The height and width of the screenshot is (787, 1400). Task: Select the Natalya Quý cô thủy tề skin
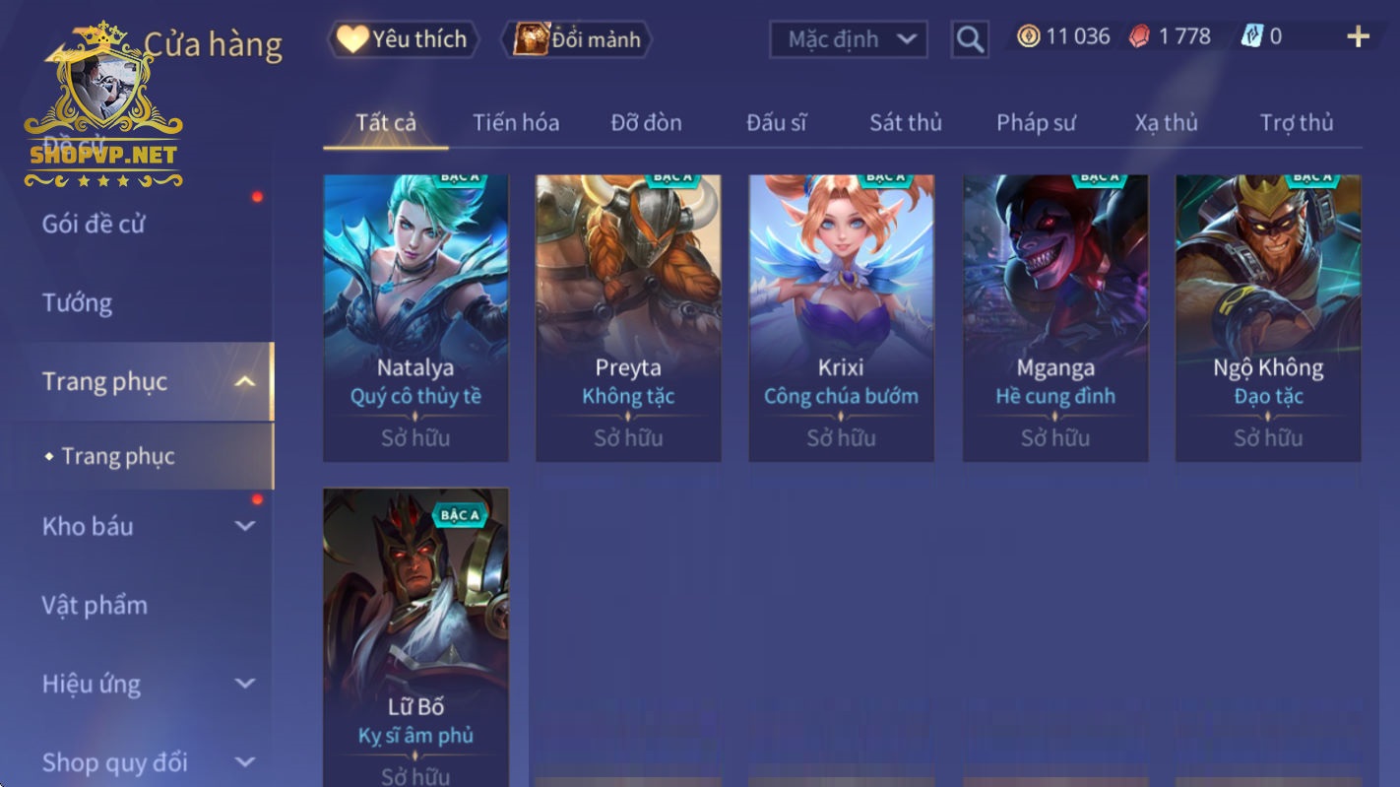pos(416,318)
